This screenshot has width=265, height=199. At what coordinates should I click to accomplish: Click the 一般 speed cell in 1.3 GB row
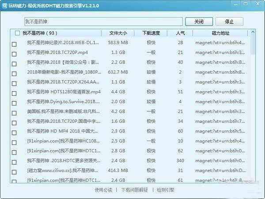tap(151, 52)
